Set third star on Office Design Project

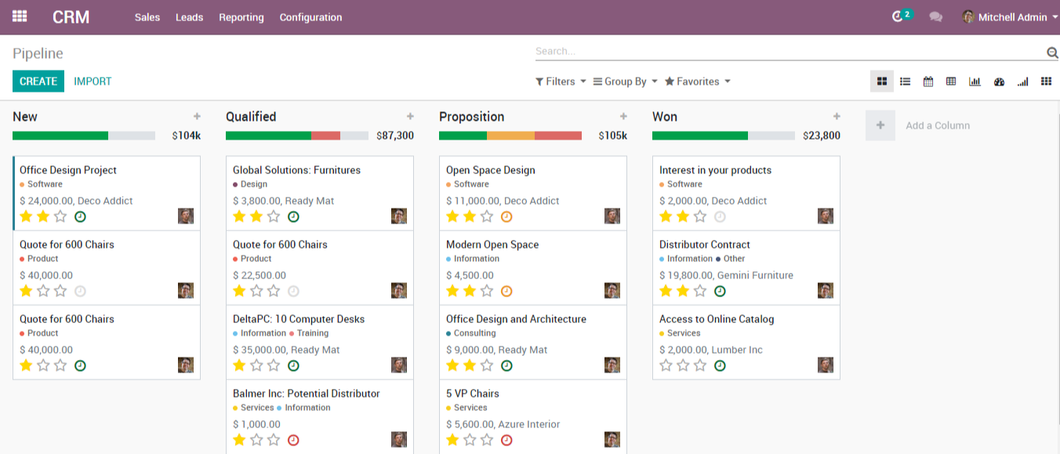pos(60,216)
